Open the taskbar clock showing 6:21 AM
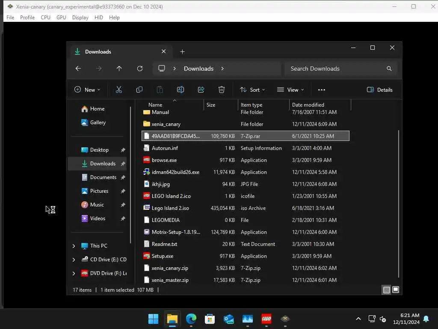This screenshot has height=329, width=438. (x=406, y=319)
